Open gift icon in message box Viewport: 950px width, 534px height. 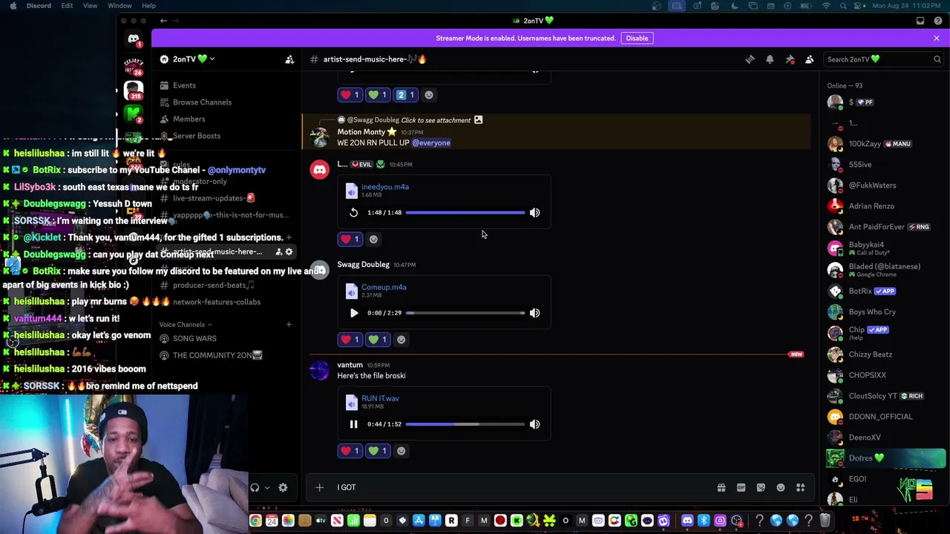721,487
